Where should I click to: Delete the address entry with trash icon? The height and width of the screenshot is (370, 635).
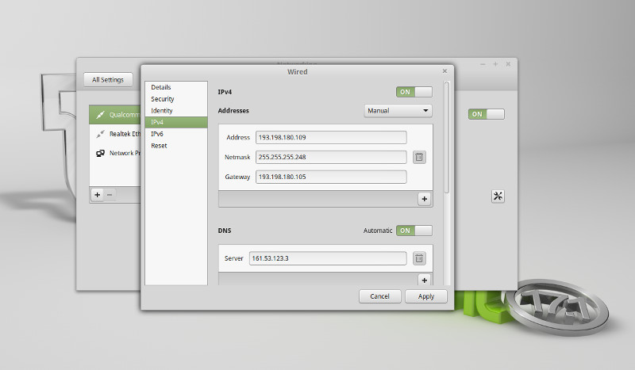tap(419, 157)
